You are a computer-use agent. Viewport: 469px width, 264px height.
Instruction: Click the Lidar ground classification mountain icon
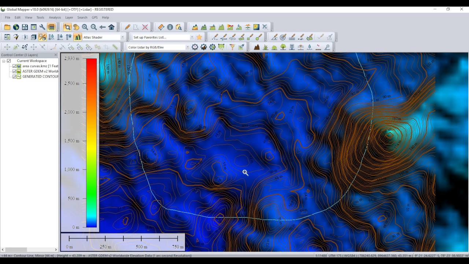click(257, 47)
